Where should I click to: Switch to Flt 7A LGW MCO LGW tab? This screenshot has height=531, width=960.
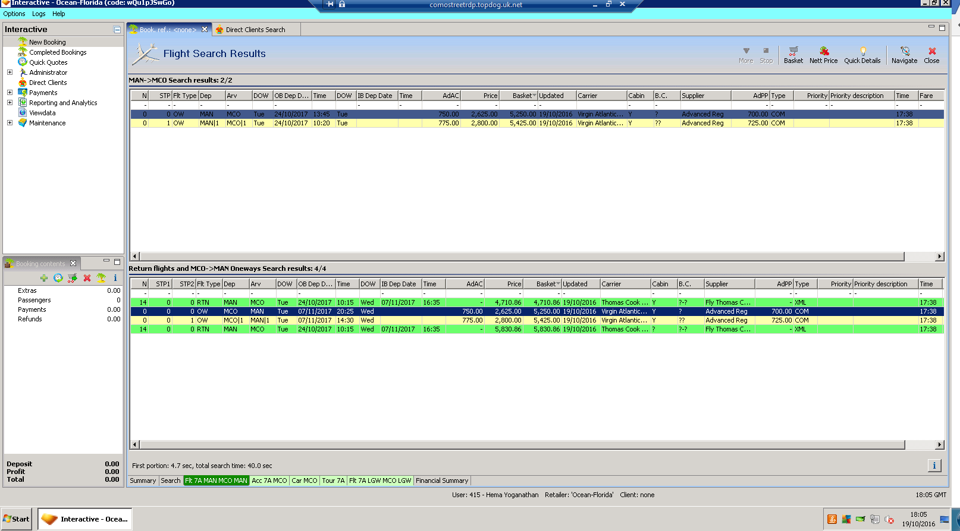[380, 481]
